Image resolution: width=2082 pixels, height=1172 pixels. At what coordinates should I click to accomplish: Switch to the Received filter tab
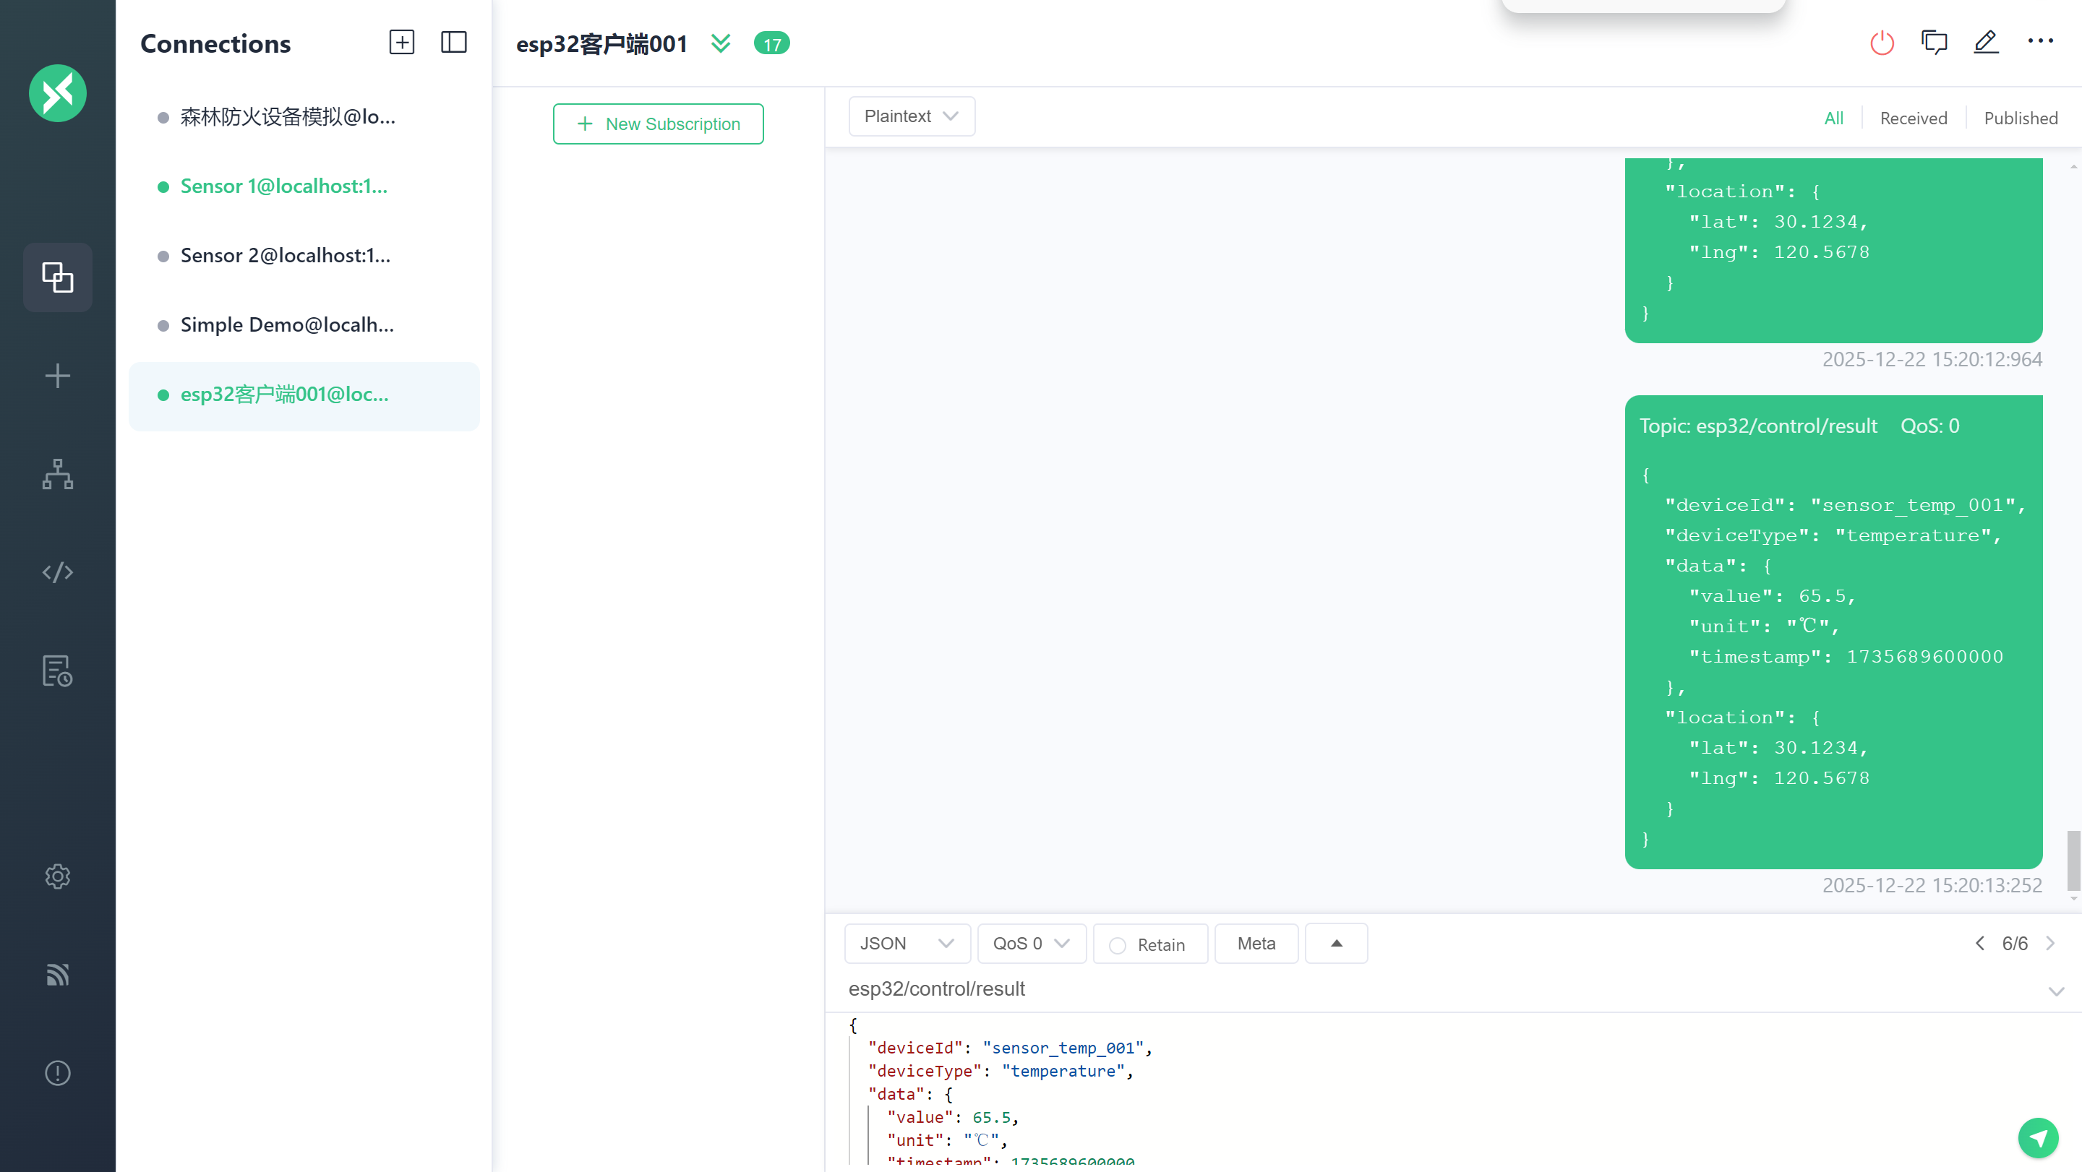[x=1912, y=118]
